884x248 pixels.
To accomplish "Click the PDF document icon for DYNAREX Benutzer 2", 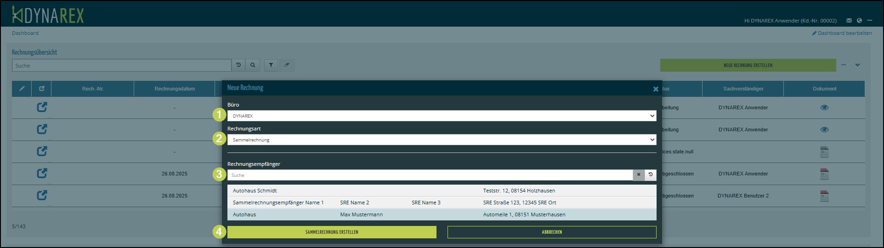I will click(x=824, y=196).
